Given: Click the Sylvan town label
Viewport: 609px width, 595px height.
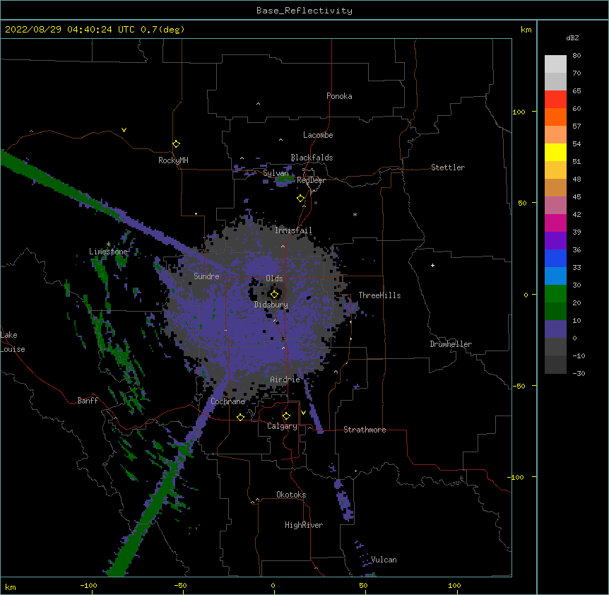Looking at the screenshot, I should coord(276,173).
